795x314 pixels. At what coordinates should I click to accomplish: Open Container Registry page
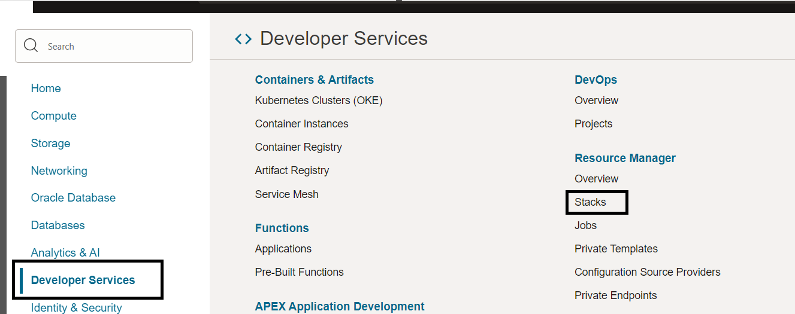tap(298, 147)
